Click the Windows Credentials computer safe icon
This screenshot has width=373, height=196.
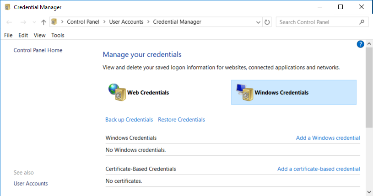click(x=244, y=92)
